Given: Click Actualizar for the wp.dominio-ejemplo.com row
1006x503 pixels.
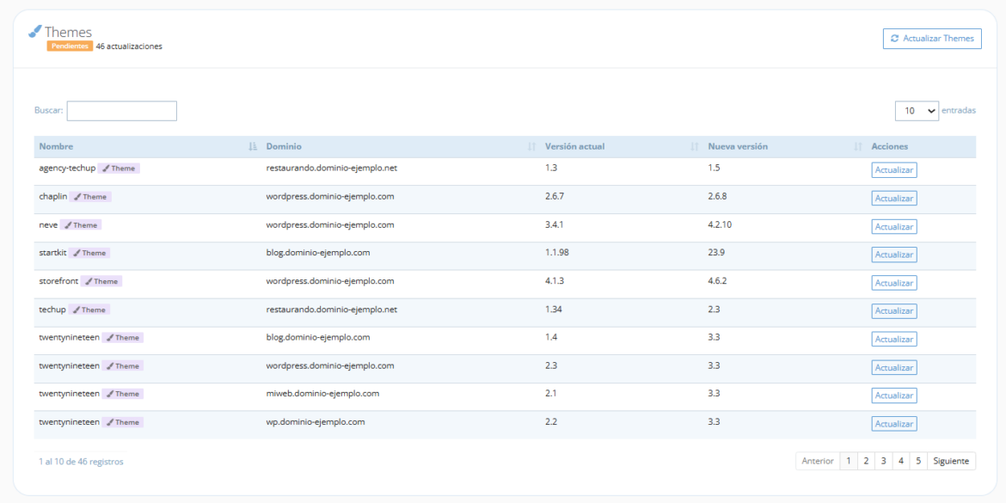Looking at the screenshot, I should [893, 425].
